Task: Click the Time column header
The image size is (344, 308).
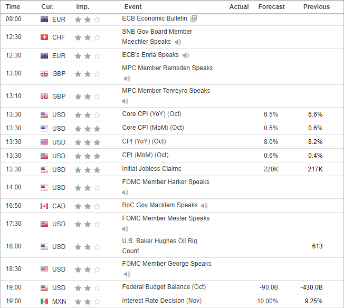Action: 13,7
